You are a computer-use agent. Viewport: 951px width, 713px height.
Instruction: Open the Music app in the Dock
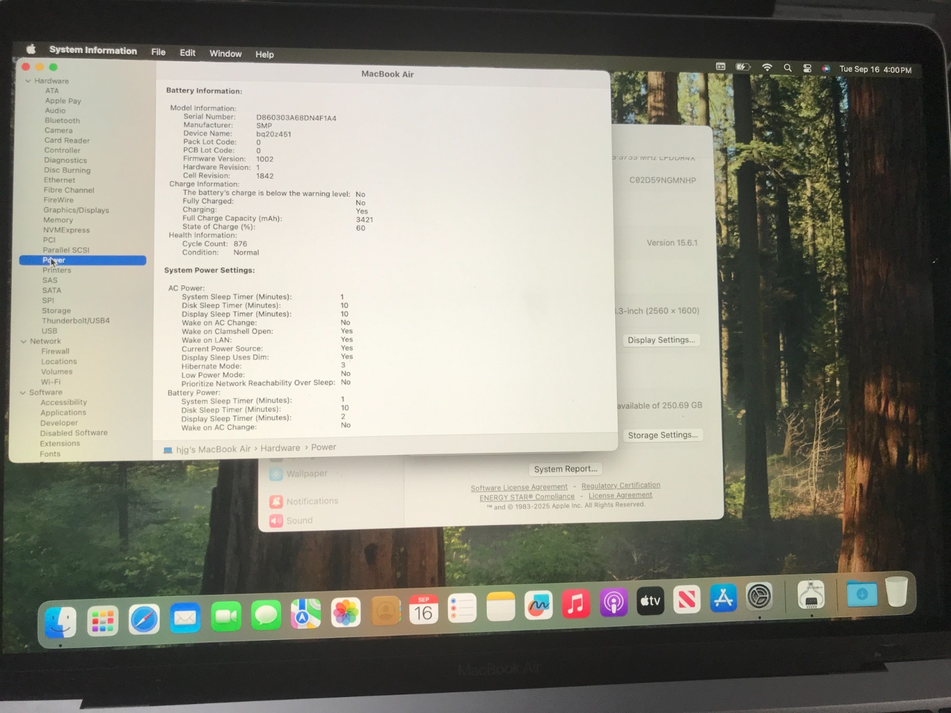coord(576,604)
